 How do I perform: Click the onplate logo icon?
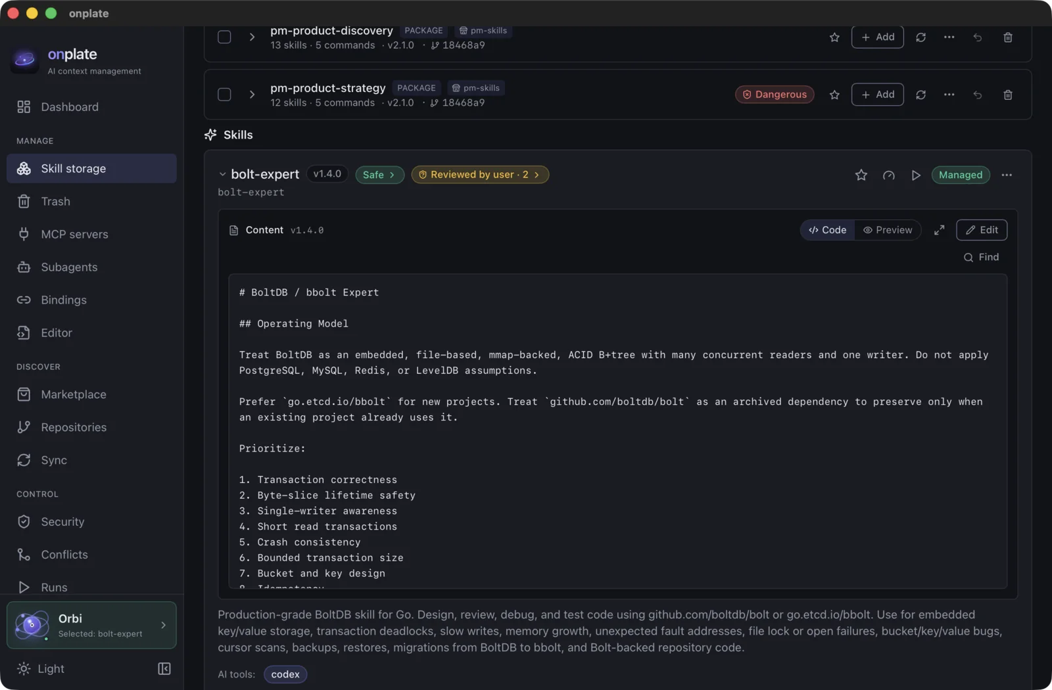click(25, 60)
